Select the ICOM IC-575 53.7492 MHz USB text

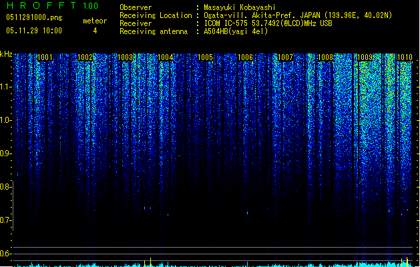click(268, 23)
